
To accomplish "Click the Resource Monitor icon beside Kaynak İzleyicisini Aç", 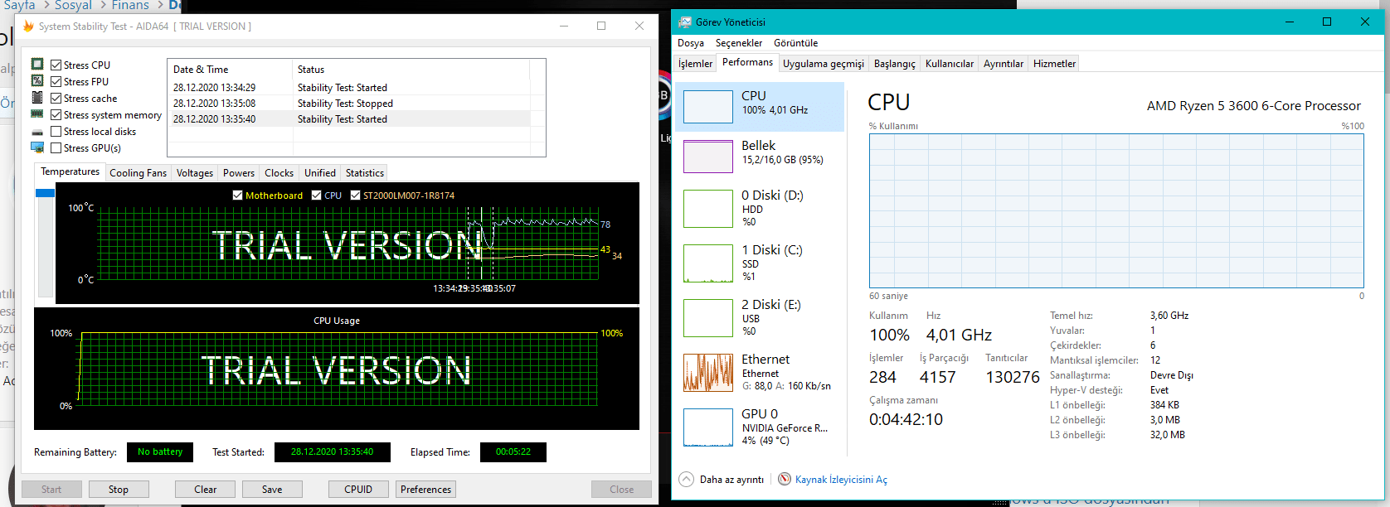I will click(785, 479).
